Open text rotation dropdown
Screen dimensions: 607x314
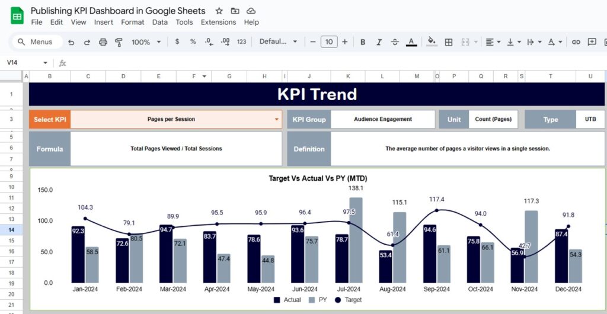coord(555,41)
